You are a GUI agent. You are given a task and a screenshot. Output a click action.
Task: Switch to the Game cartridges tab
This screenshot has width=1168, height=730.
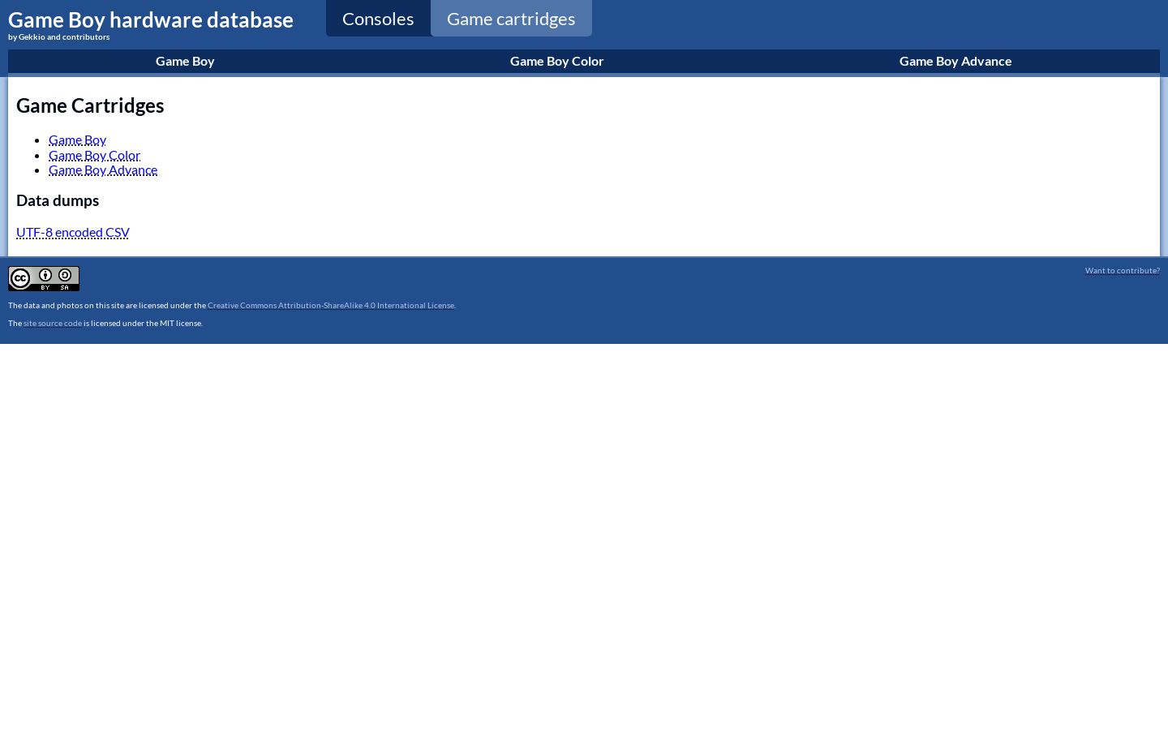tap(511, 18)
